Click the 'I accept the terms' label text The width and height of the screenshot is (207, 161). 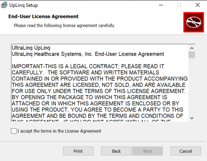pos(59,131)
